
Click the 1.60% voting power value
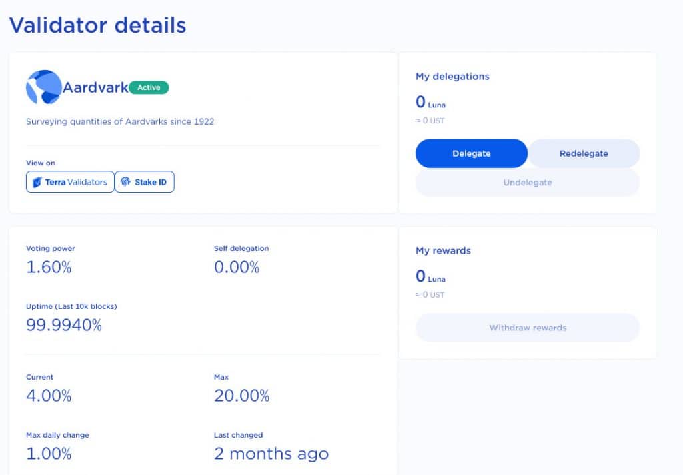point(49,267)
